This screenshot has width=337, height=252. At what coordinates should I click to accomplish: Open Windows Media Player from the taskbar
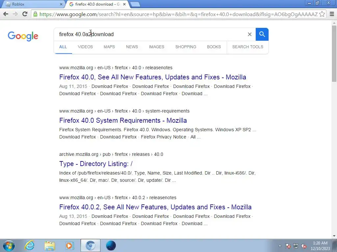click(70, 245)
